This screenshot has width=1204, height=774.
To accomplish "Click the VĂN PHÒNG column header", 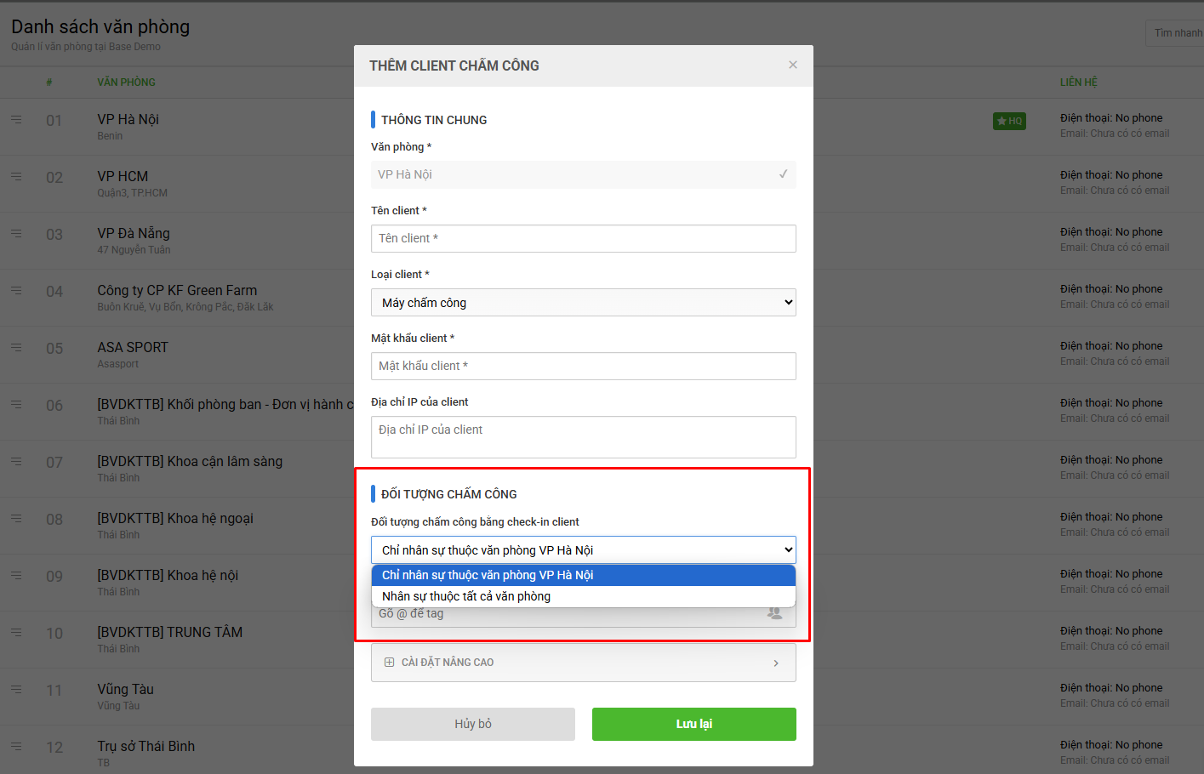I will click(126, 83).
